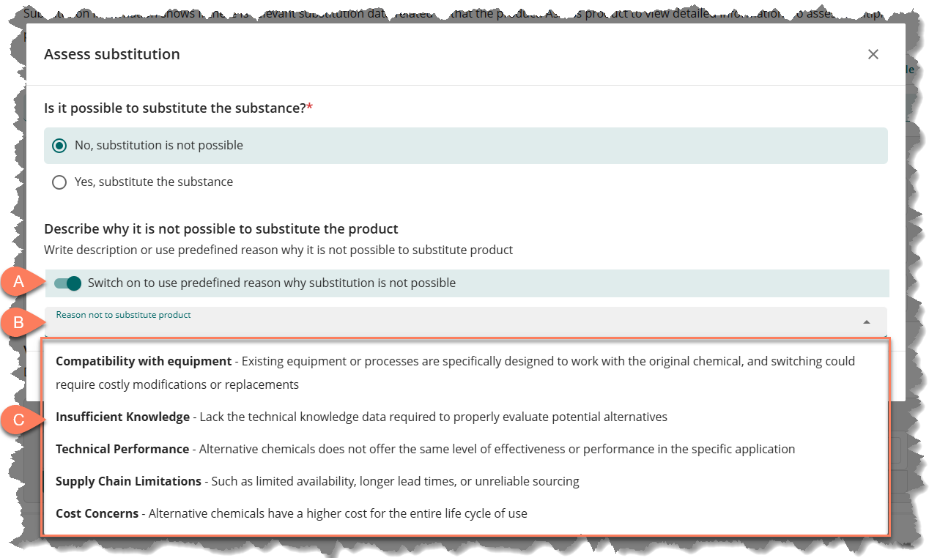929x558 pixels.
Task: Click the red required asterisk
Action: [309, 108]
